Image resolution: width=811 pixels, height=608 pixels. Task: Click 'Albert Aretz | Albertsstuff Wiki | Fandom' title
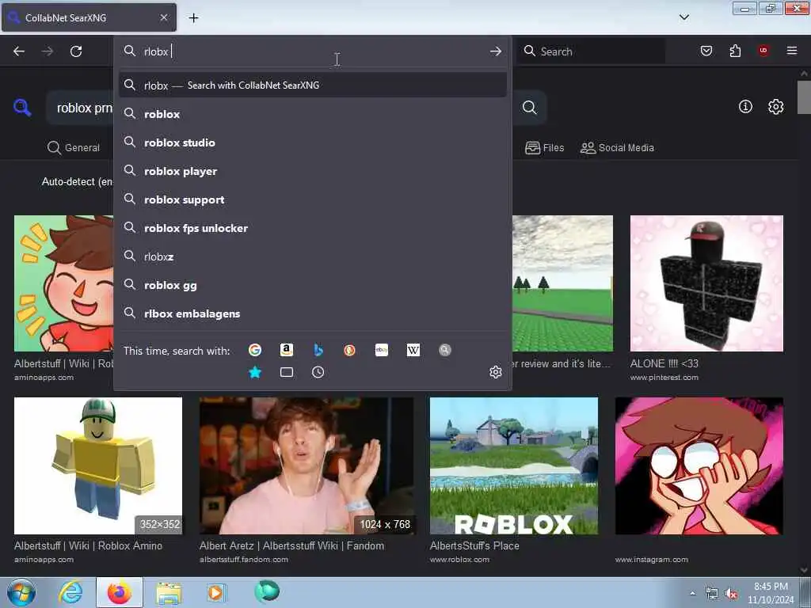pyautogui.click(x=291, y=545)
